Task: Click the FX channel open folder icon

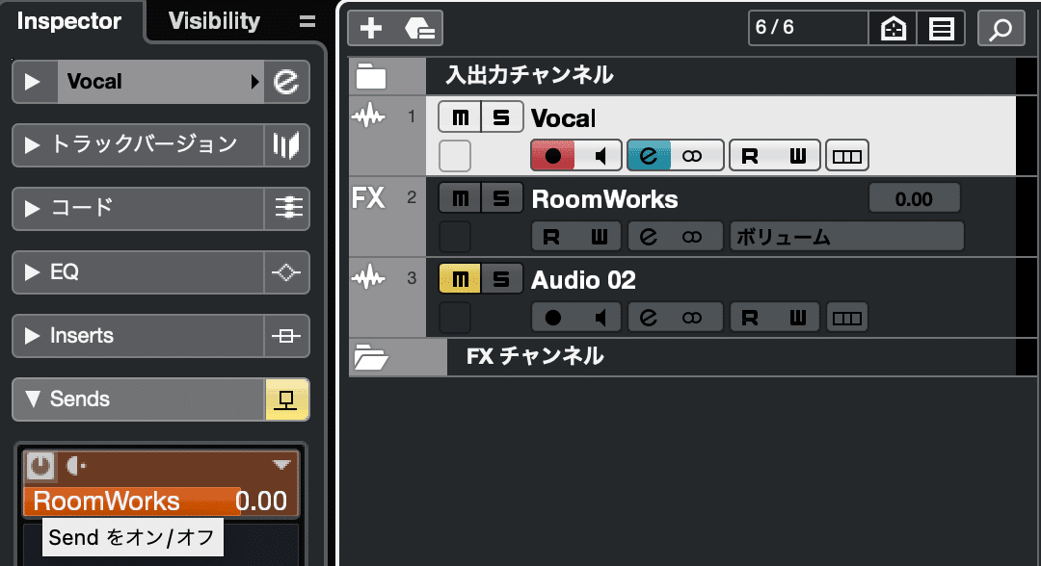Action: [370, 356]
